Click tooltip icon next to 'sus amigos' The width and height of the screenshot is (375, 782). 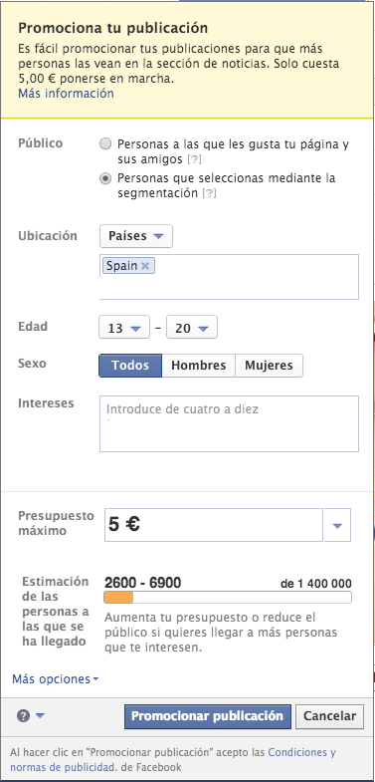(196, 160)
